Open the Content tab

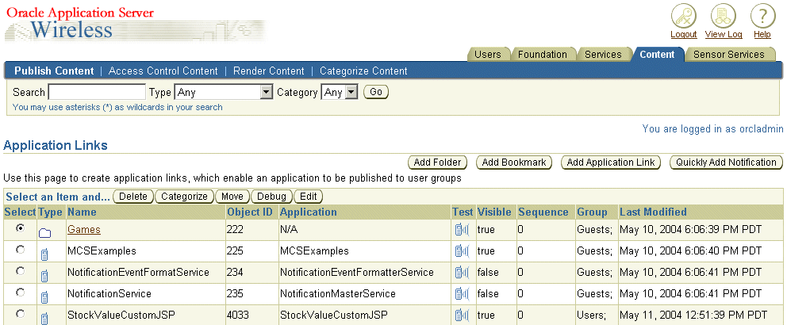click(x=657, y=54)
